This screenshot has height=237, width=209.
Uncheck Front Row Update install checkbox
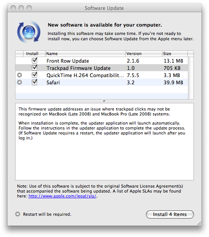point(34,60)
